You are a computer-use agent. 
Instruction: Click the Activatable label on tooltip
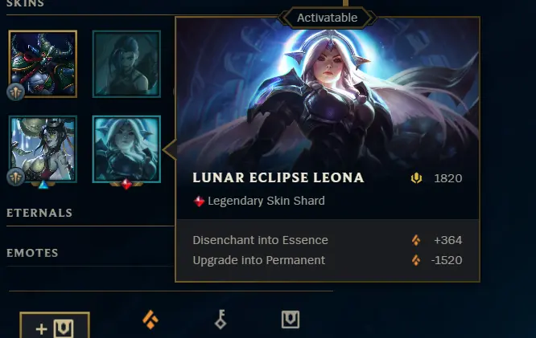click(x=327, y=18)
